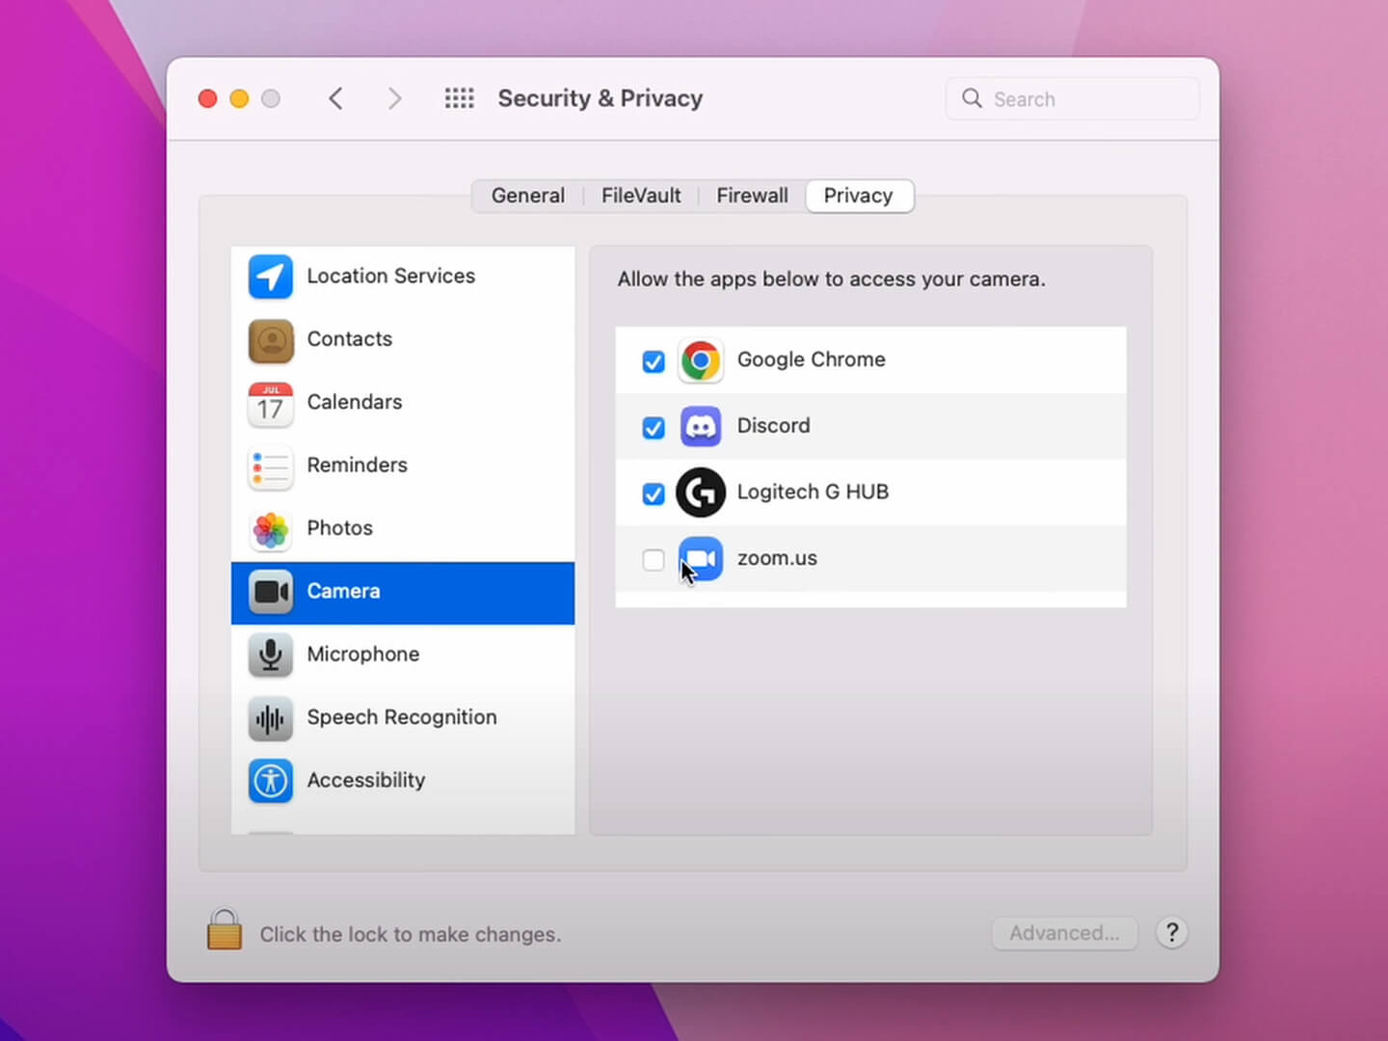The width and height of the screenshot is (1388, 1041).
Task: Show all preferences with grid icon
Action: tap(460, 98)
